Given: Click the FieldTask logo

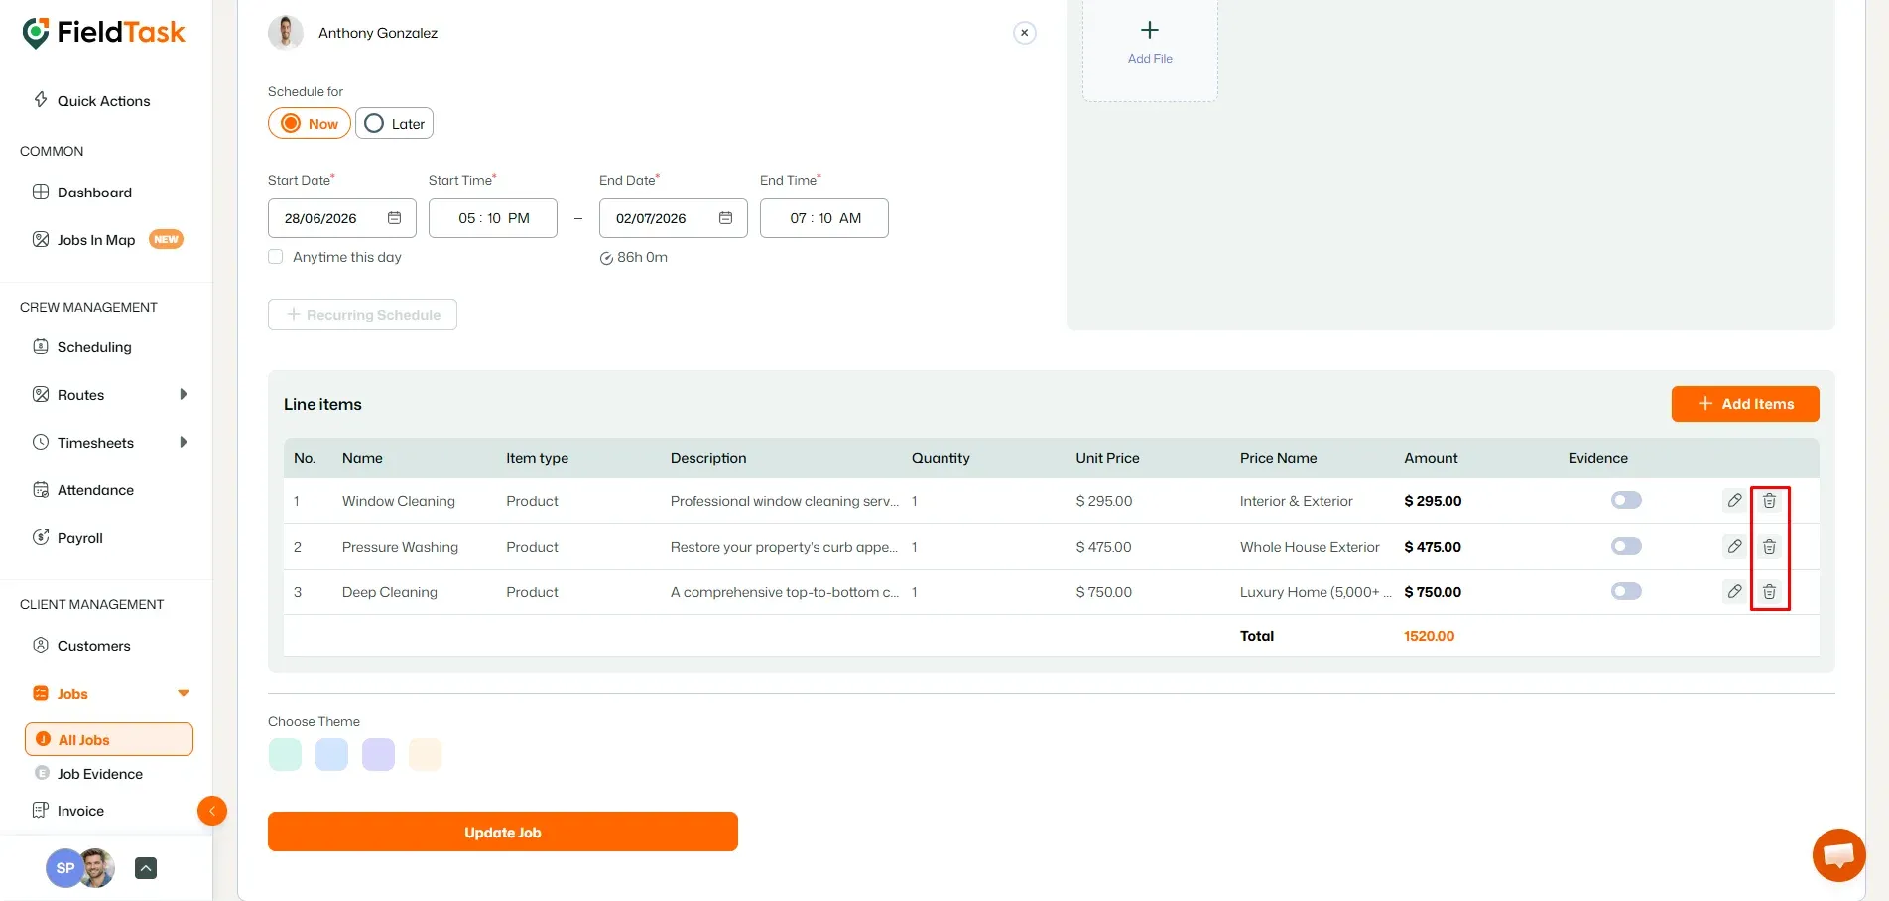Looking at the screenshot, I should [103, 33].
